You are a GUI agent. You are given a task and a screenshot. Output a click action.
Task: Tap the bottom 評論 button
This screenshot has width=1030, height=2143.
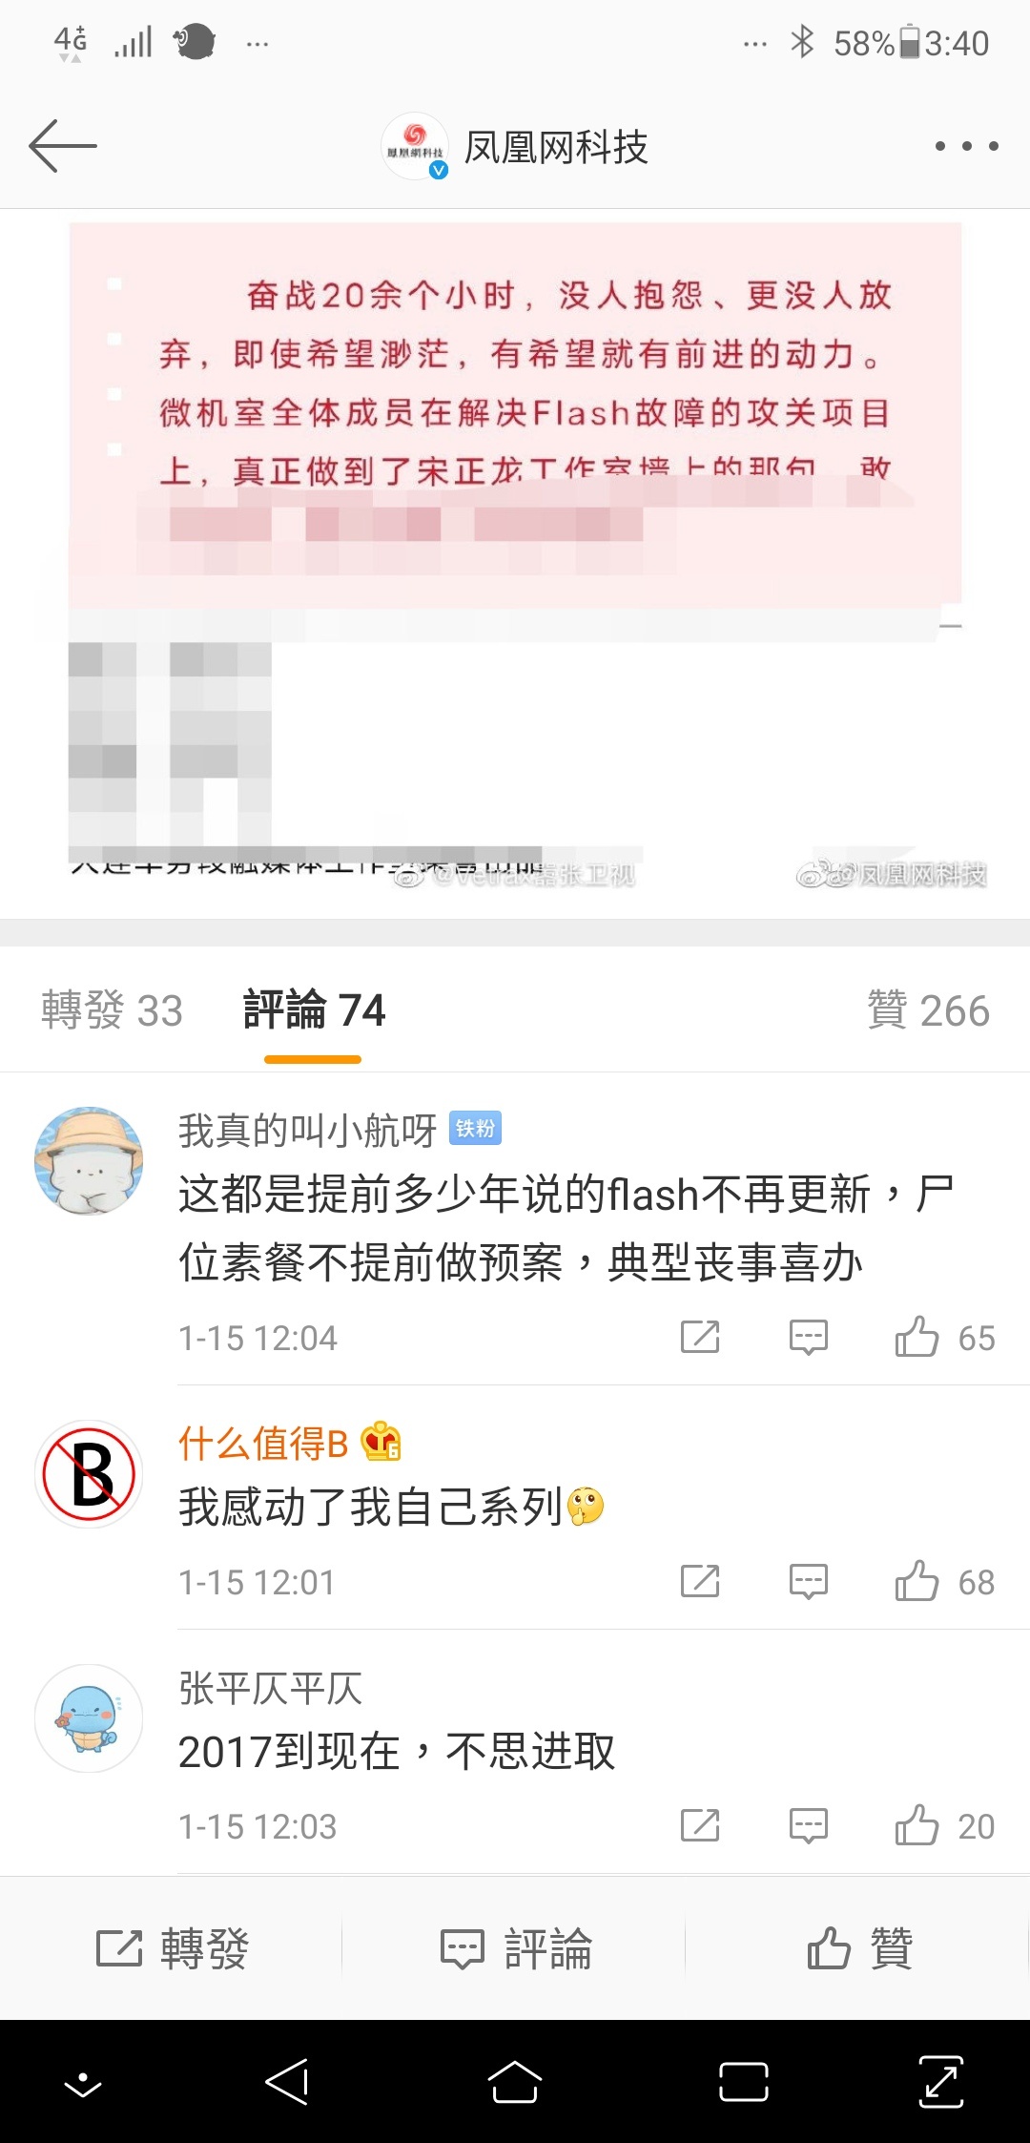click(516, 1948)
